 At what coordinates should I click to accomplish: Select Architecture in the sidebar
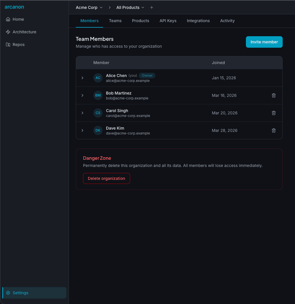(x=24, y=32)
